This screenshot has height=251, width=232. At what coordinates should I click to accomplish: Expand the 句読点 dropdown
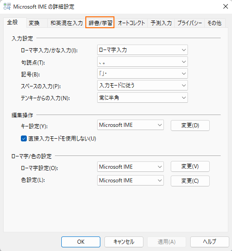(143, 62)
